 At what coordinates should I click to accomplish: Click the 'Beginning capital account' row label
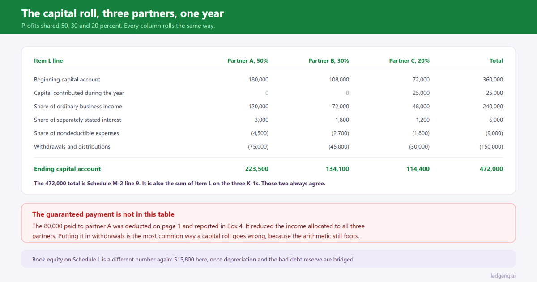pyautogui.click(x=67, y=80)
